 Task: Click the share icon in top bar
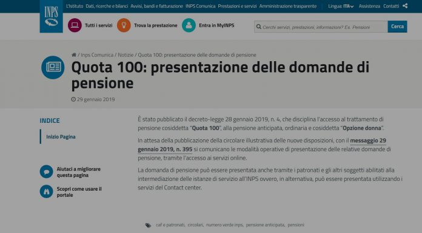(x=405, y=5)
